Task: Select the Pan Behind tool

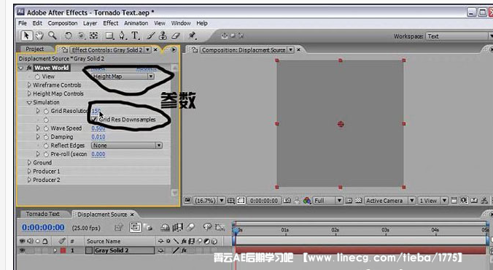Action: coord(93,36)
